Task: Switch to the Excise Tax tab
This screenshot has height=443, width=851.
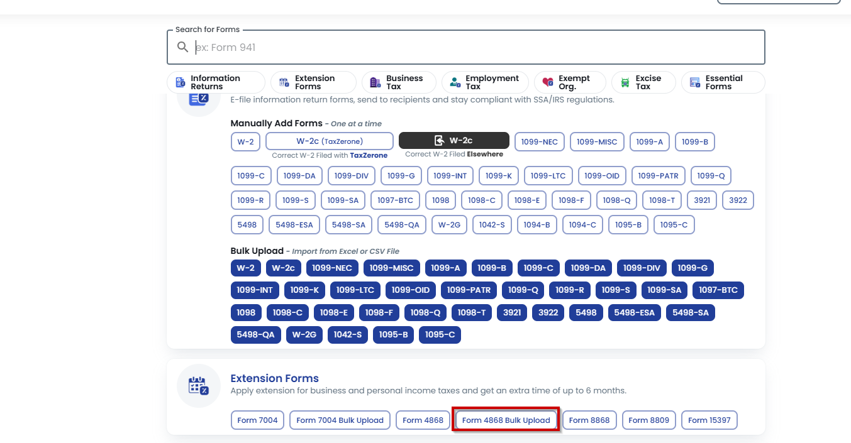Action: pos(643,82)
